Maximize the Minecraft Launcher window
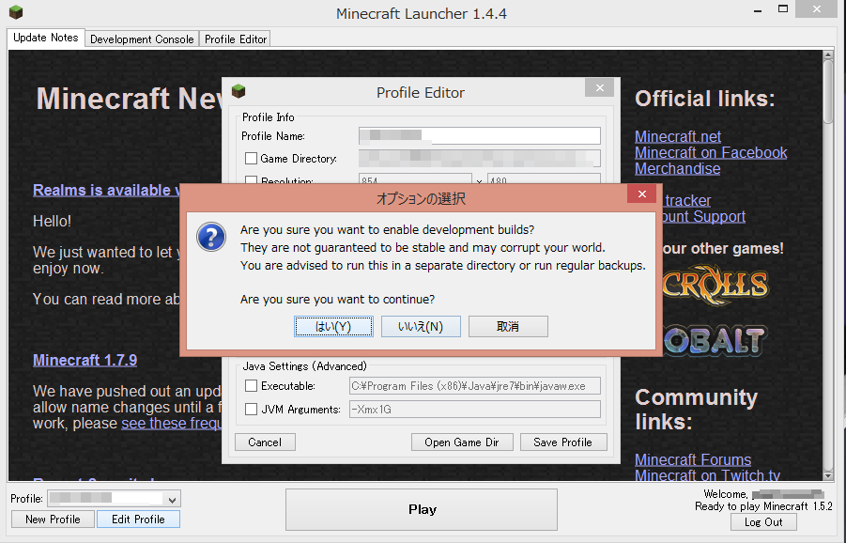The width and height of the screenshot is (846, 543). [783, 8]
